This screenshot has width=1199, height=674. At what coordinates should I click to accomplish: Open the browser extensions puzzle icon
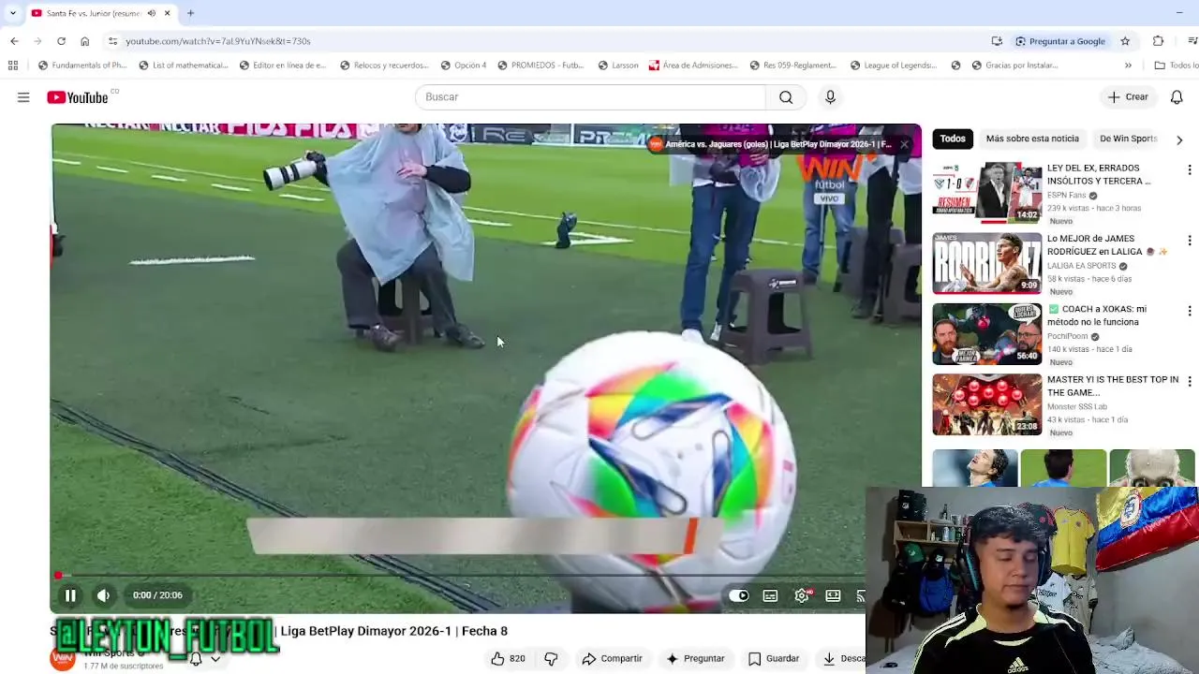[1159, 41]
